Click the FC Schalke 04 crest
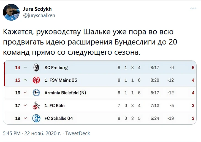This screenshot has height=142, width=201. 36,118
